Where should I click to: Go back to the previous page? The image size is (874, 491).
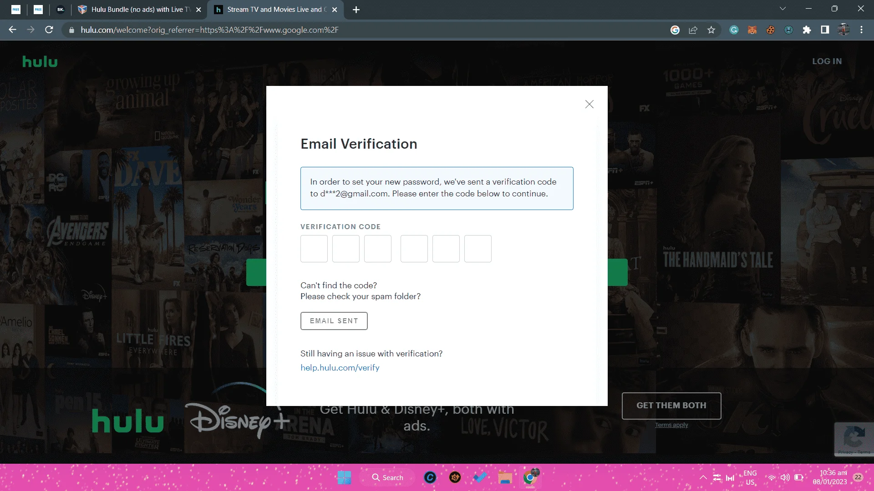(12, 30)
